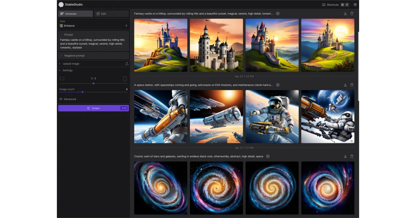Image resolution: width=416 pixels, height=218 pixels.
Task: Open fourth castle image with large sun
Action: tap(328, 45)
